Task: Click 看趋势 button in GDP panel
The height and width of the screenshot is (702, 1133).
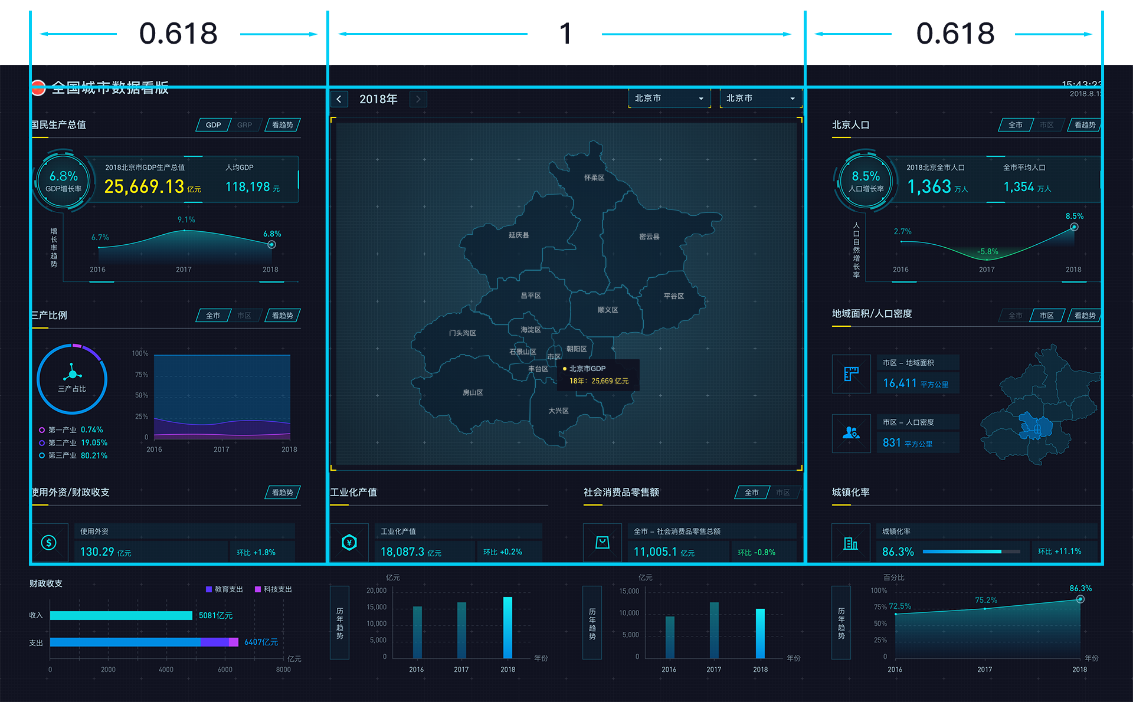Action: (x=282, y=125)
